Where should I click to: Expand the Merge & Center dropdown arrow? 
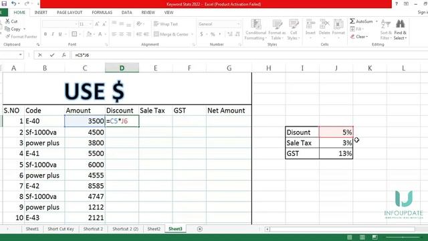point(192,34)
